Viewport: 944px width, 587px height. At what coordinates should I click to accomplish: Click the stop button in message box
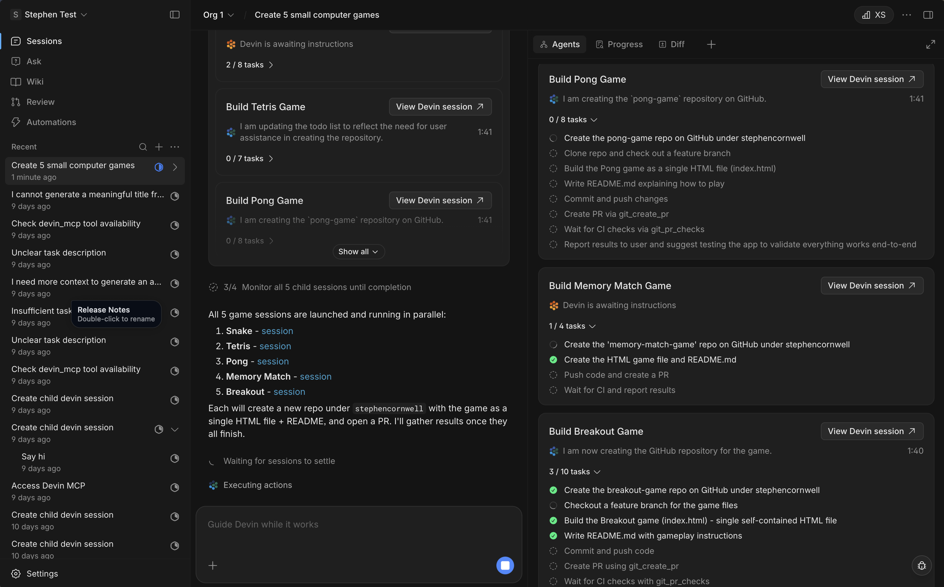[x=505, y=565]
